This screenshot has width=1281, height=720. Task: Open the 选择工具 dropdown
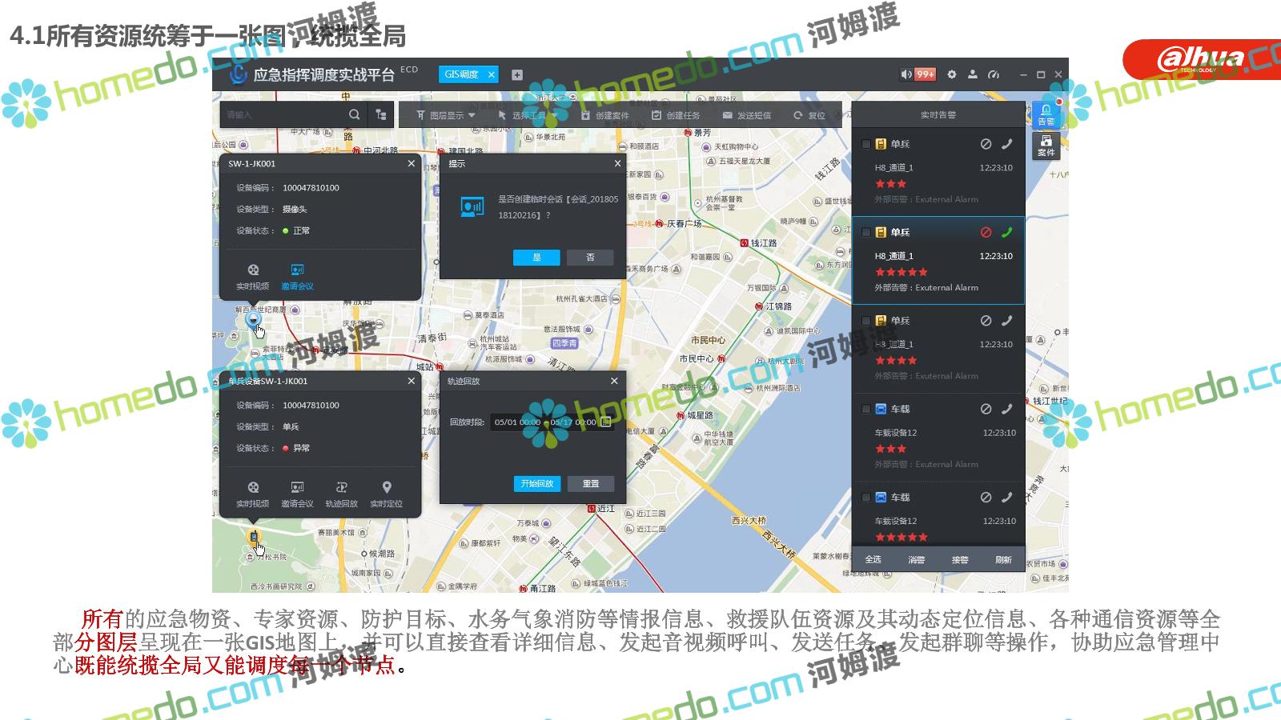point(528,115)
